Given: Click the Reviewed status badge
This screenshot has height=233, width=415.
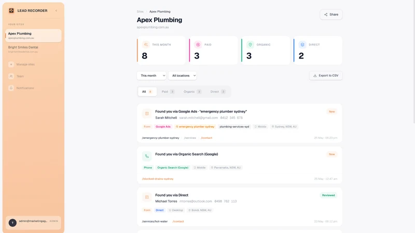Looking at the screenshot, I should click(328, 195).
